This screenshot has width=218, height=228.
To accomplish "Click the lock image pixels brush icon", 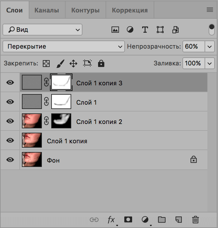I will (x=60, y=64).
